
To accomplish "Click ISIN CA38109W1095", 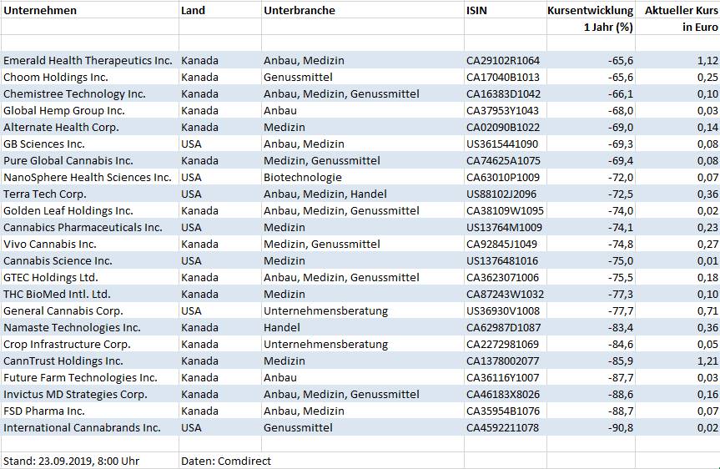I will point(505,211).
